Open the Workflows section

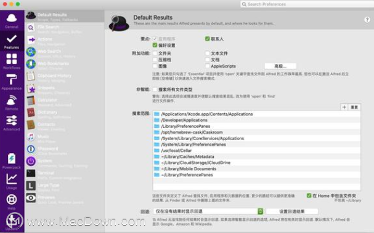pos(12,61)
